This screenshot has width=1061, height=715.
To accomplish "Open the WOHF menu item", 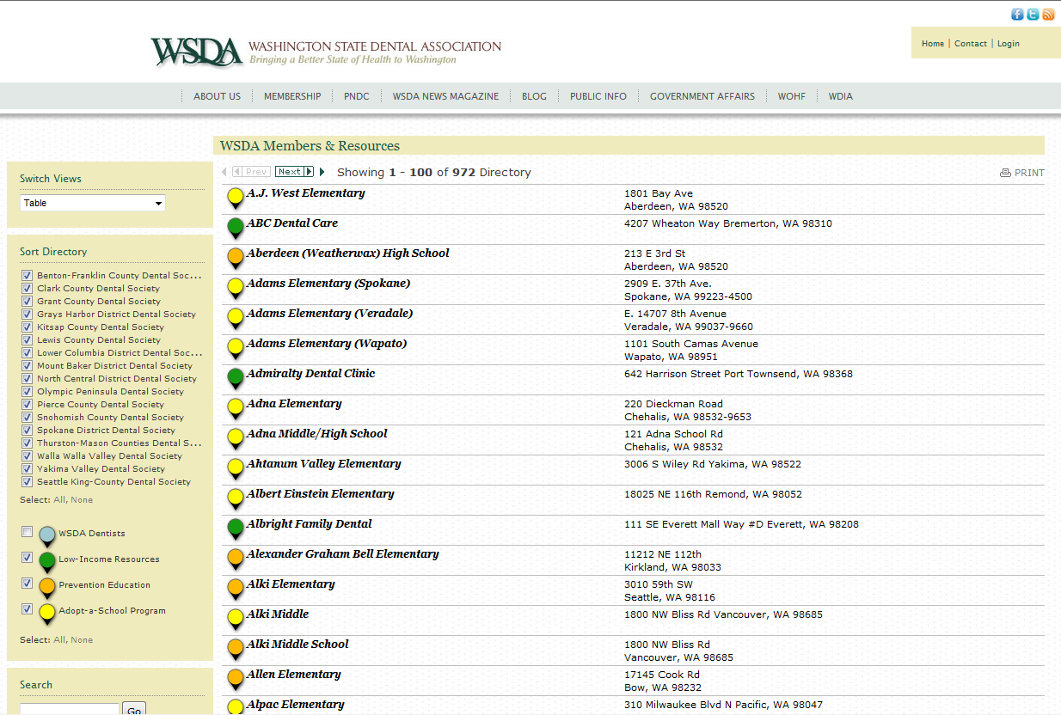I will pos(792,96).
